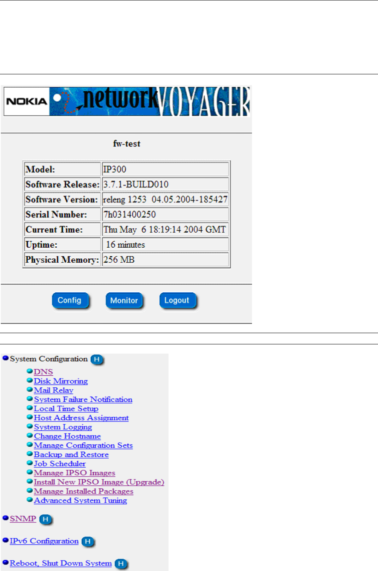This screenshot has height=571, width=378.
Task: Click Physical Memory value 256 MB
Action: pos(119,260)
